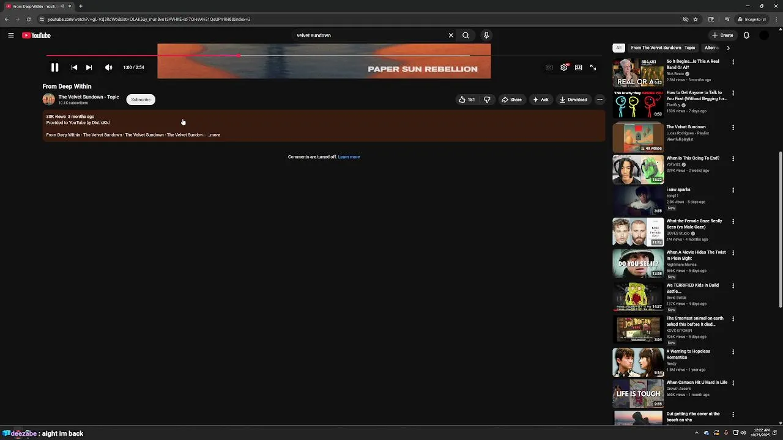The width and height of the screenshot is (783, 440).
Task: Open the Create button
Action: pyautogui.click(x=722, y=35)
